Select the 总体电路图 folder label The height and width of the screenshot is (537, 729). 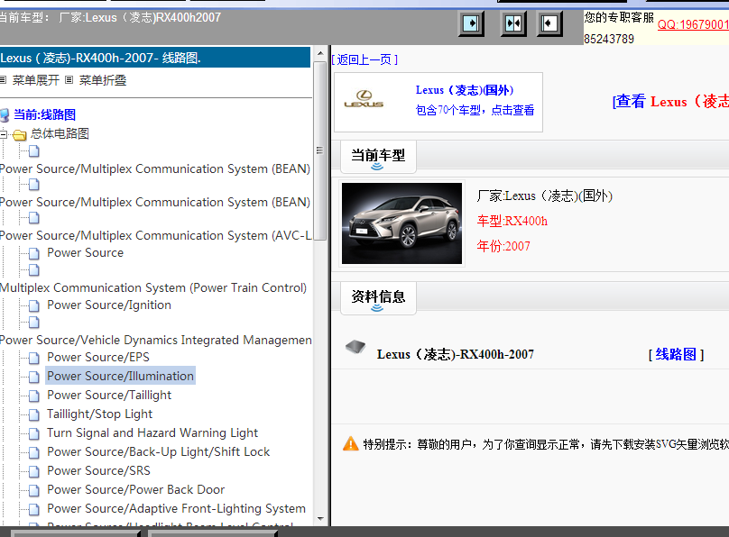[60, 133]
